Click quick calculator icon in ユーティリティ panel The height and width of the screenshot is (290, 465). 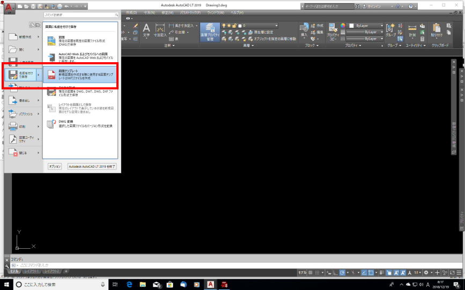[x=422, y=39]
